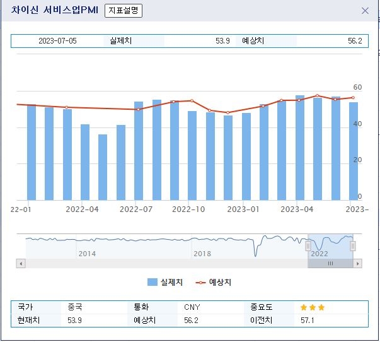Click the 실제치 value 53.9 in header
Screen dimensions: 380x342
point(222,41)
